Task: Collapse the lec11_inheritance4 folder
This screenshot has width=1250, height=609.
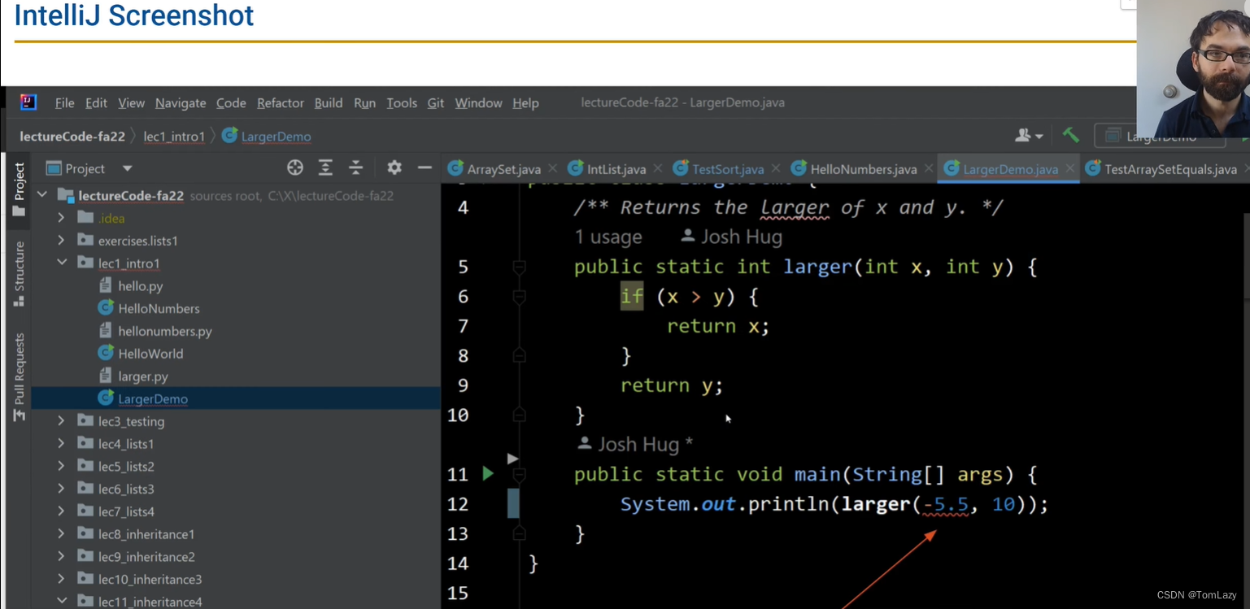Action: point(61,602)
